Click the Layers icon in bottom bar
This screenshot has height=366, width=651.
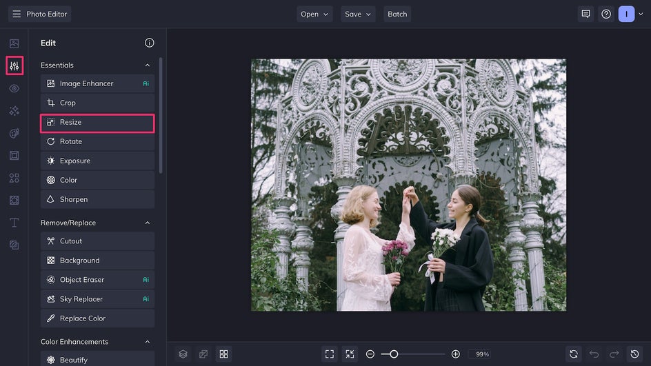click(183, 354)
